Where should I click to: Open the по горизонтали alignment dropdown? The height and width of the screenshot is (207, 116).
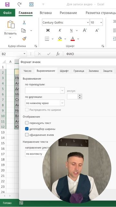coord(45,91)
